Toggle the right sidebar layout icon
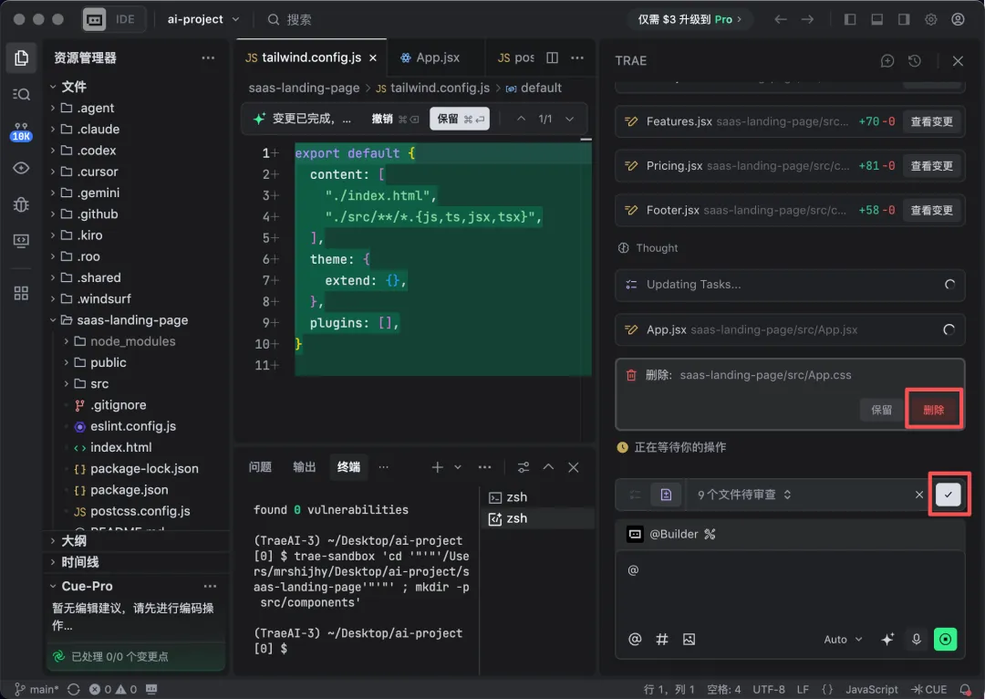This screenshot has width=985, height=699. point(904,19)
